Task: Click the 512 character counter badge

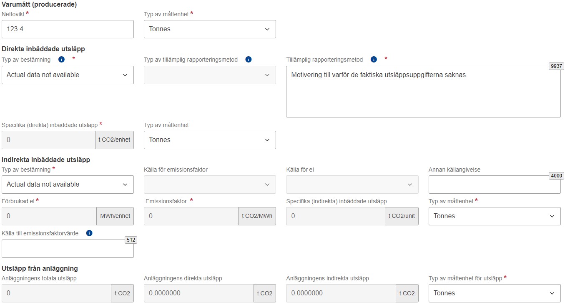Action: [131, 240]
